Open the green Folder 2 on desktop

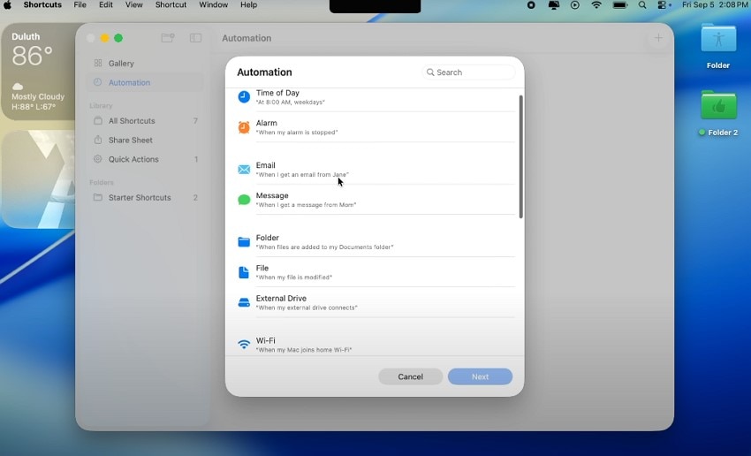(718, 105)
